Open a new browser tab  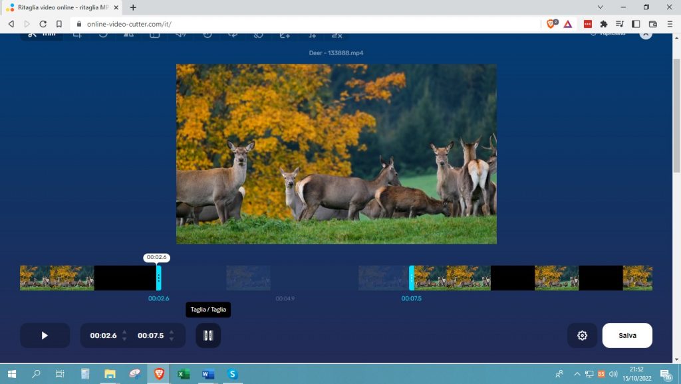(133, 7)
